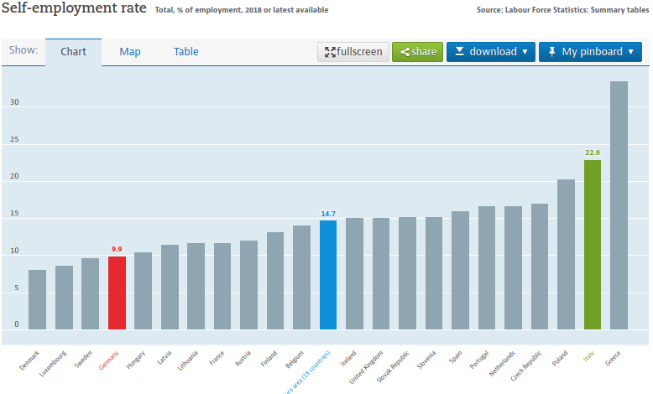Select the Netherlands bar
This screenshot has width=653, height=394.
[x=513, y=268]
